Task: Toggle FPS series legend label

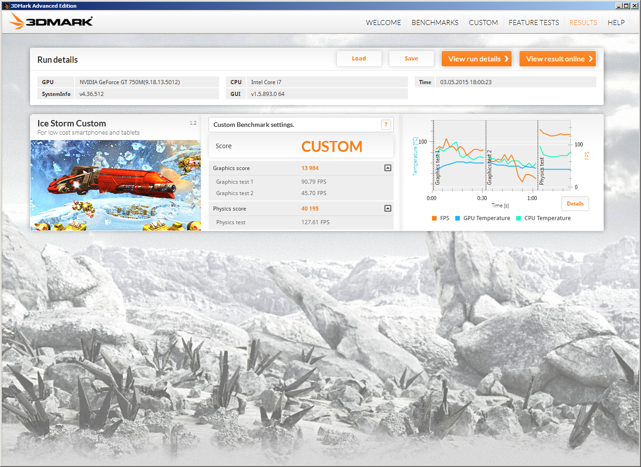Action: 444,218
